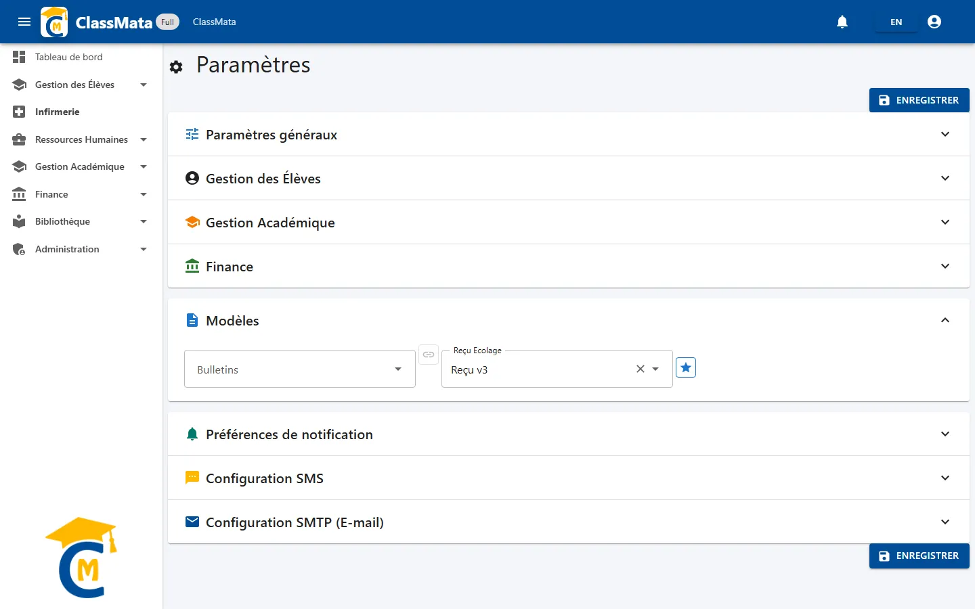Image resolution: width=975 pixels, height=609 pixels.
Task: Expand Administration sidebar menu arrow
Action: (x=144, y=249)
